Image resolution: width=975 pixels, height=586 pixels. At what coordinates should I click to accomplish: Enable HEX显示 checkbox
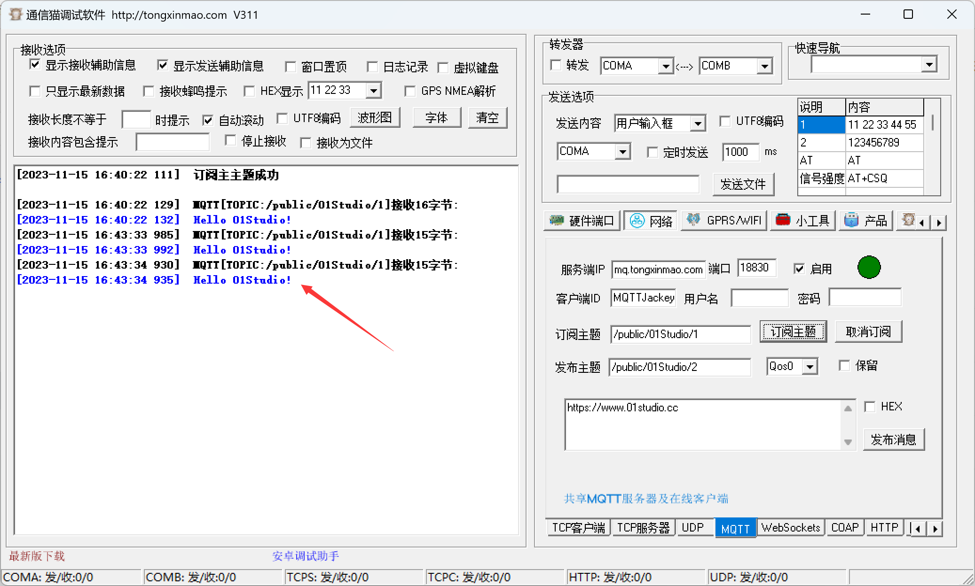[x=250, y=91]
